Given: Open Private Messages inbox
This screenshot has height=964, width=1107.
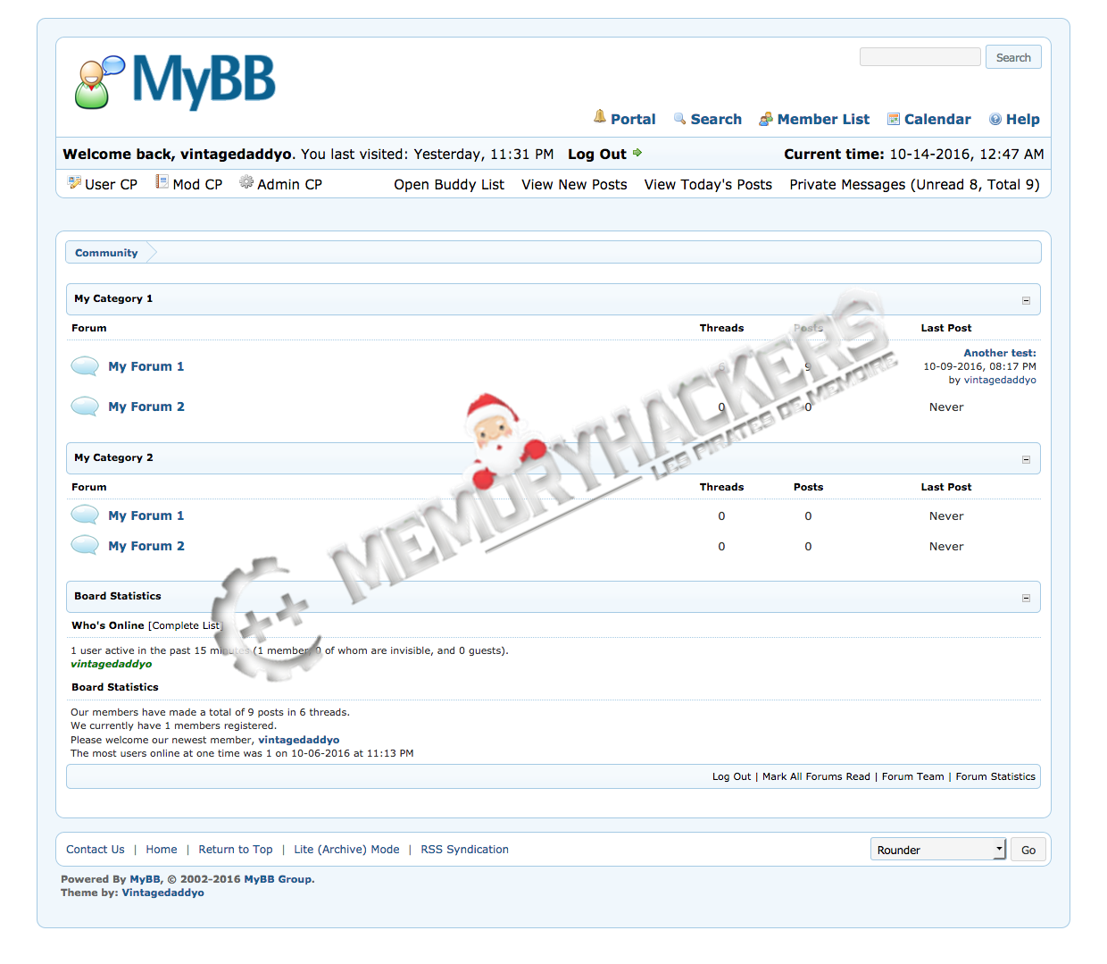Looking at the screenshot, I should tap(914, 184).
